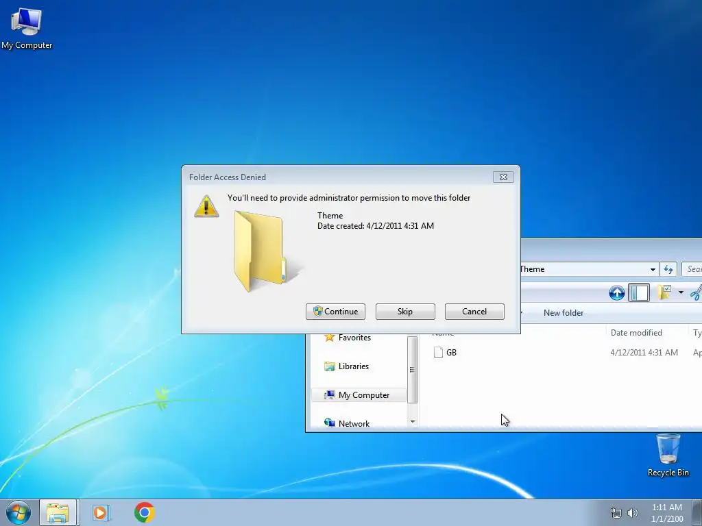Toggle the navigation pane button in Explorer
Screen dimensions: 702x526
point(639,293)
